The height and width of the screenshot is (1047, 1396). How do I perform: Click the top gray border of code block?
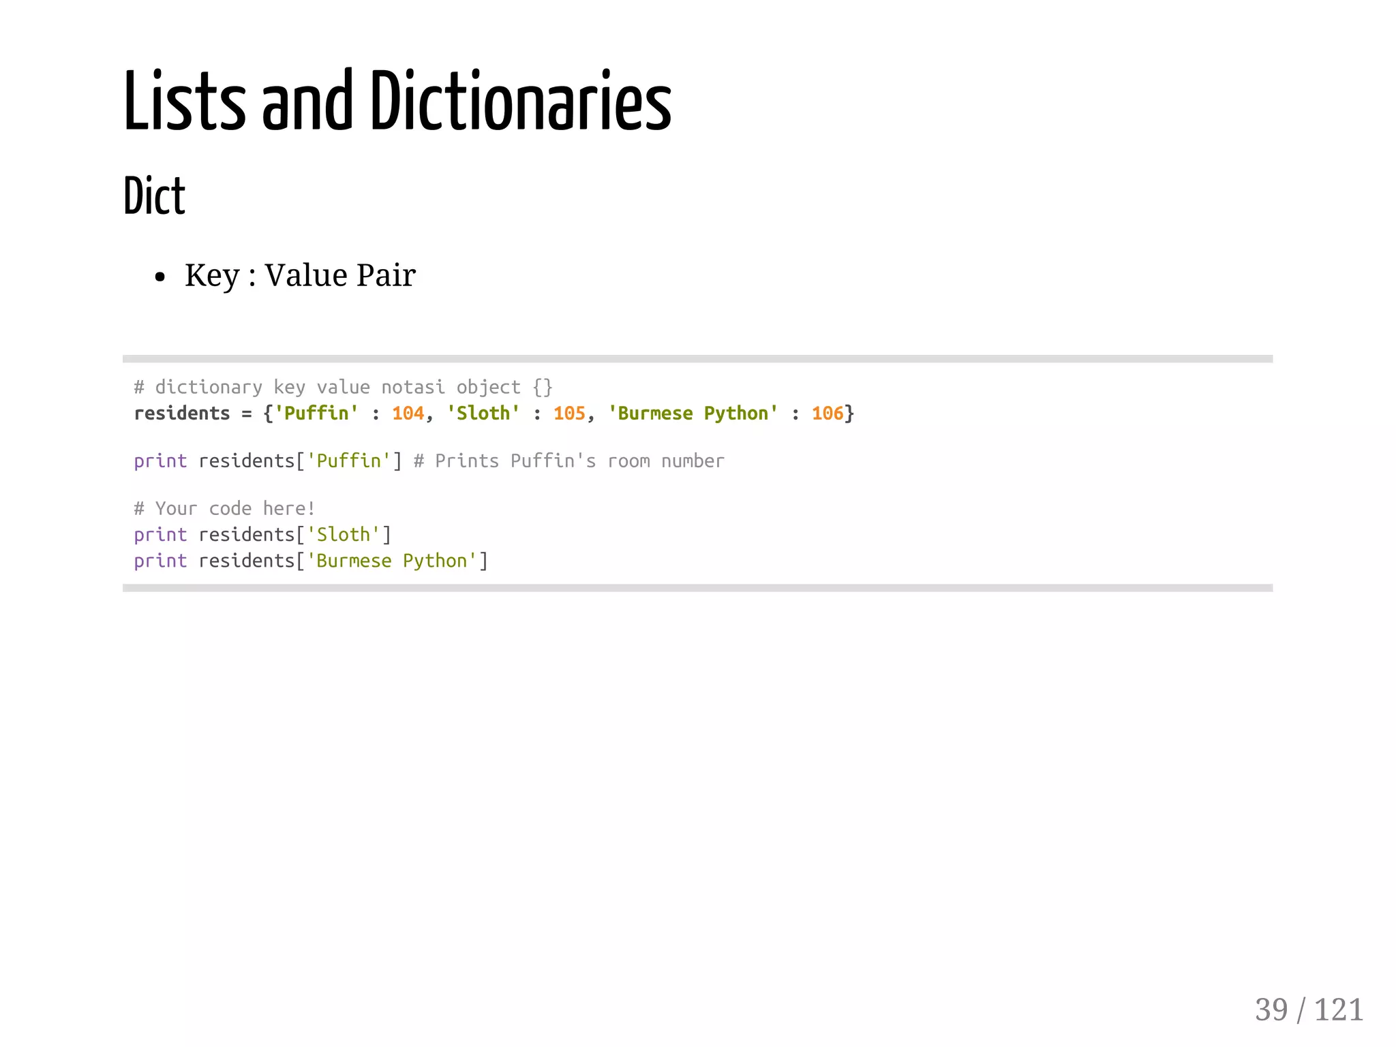697,359
